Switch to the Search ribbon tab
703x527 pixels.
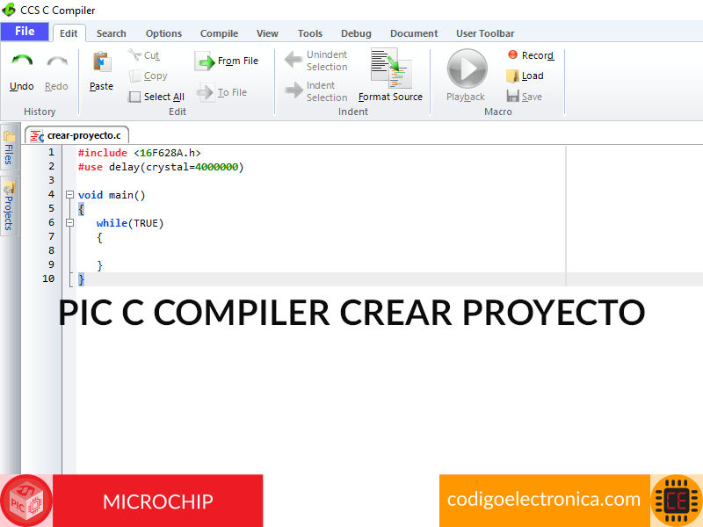112,33
